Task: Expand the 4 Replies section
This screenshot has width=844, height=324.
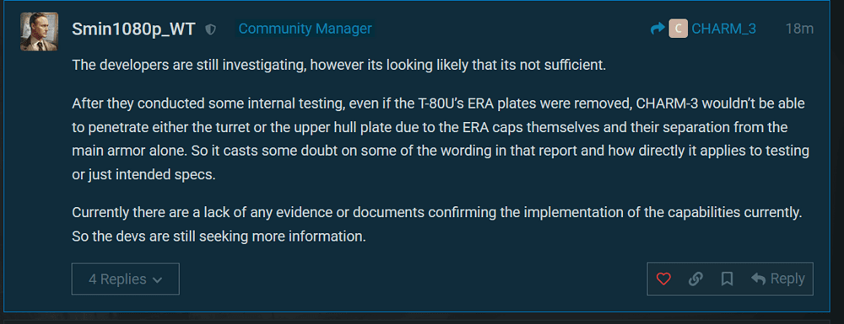Action: coord(126,279)
